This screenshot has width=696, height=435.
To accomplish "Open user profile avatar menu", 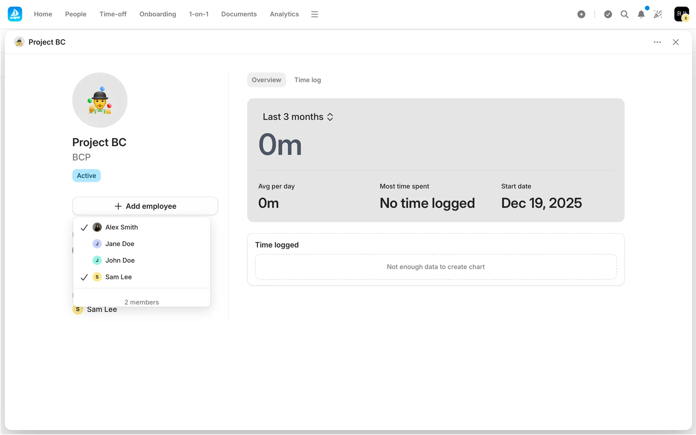I will point(681,14).
